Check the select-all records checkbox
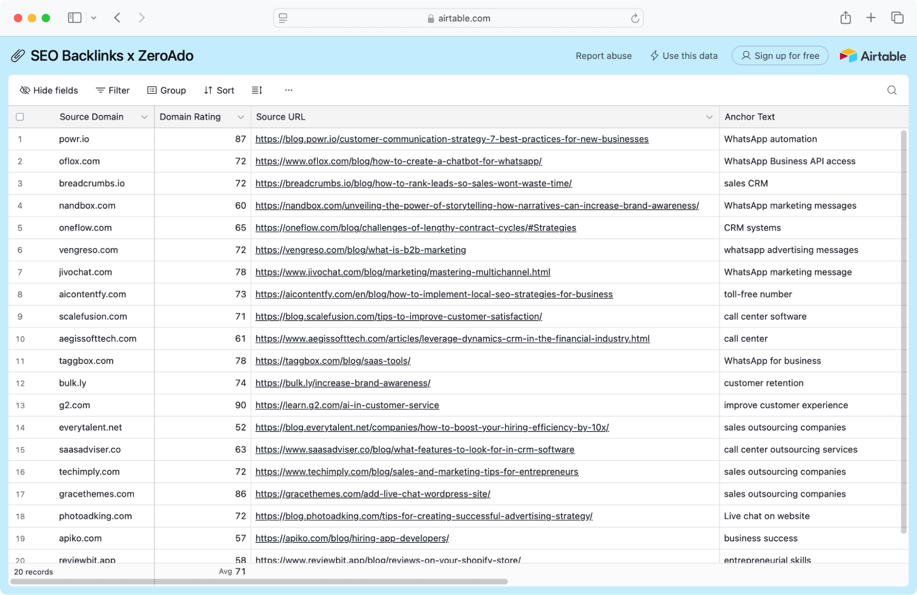The width and height of the screenshot is (917, 595). [20, 117]
